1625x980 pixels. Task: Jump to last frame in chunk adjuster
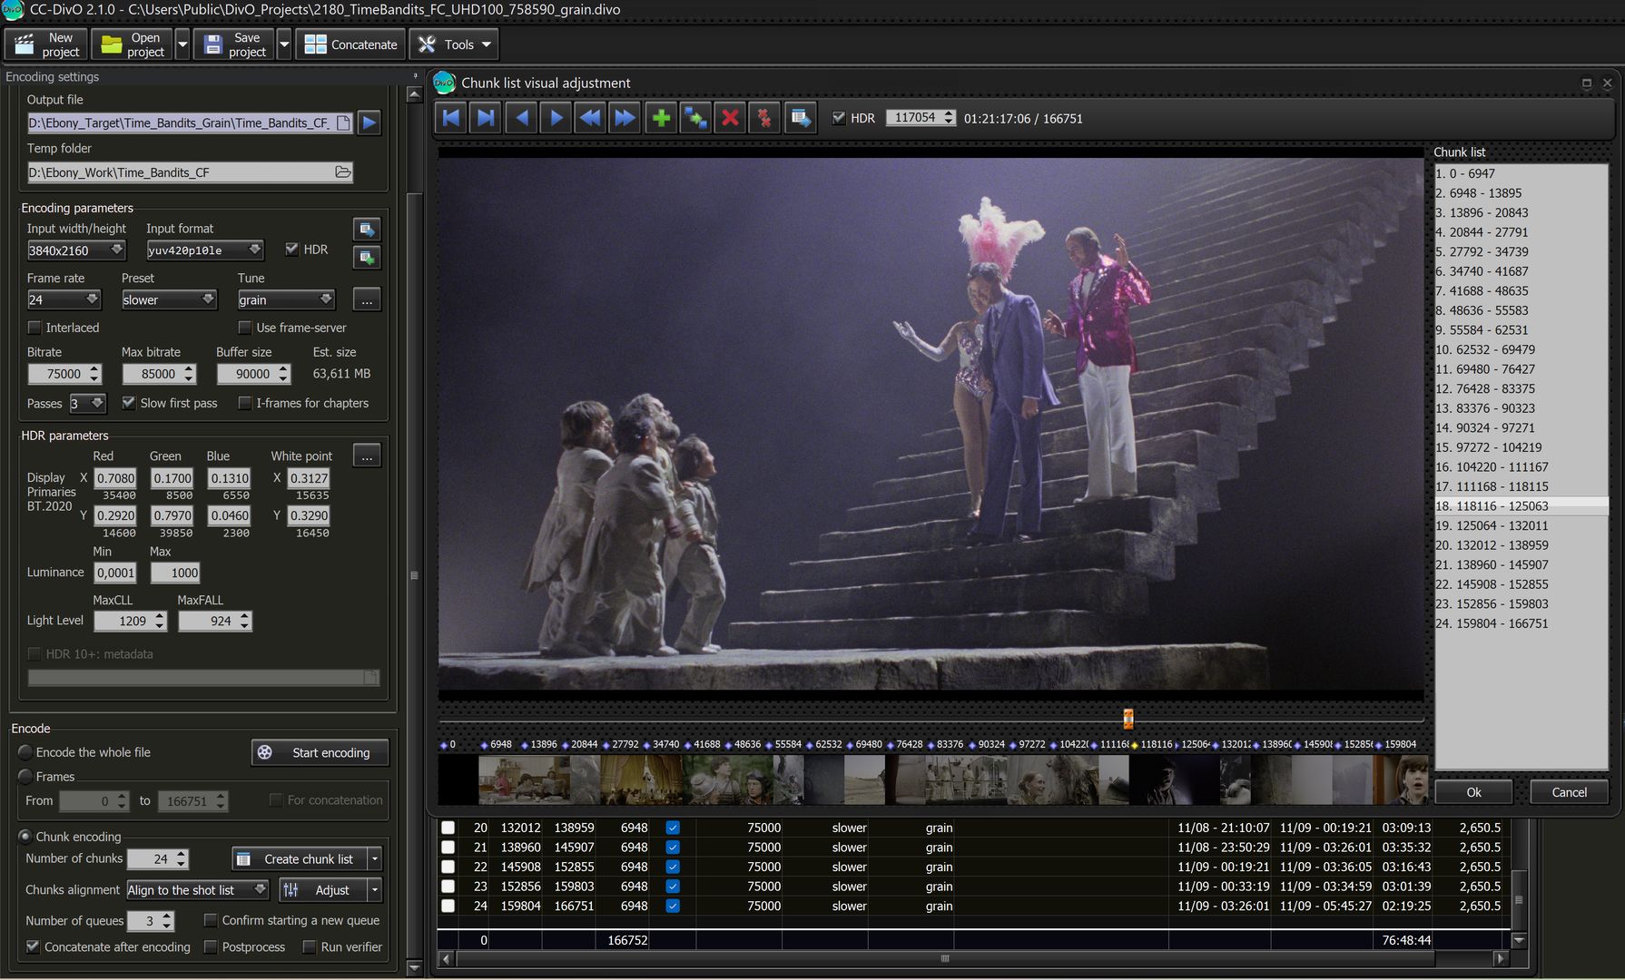point(486,118)
